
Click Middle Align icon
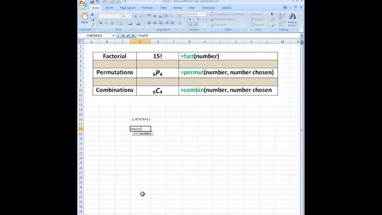pyautogui.click(x=155, y=16)
